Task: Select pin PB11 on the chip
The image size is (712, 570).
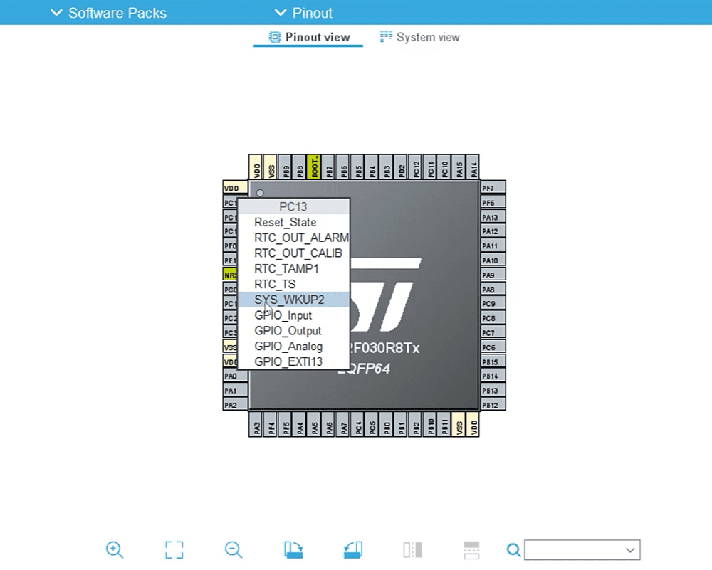Action: point(444,425)
